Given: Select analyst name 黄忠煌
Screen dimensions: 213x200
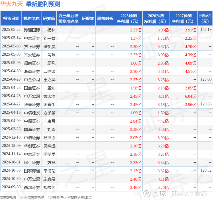Looking at the screenshot, I should (x=49, y=96).
